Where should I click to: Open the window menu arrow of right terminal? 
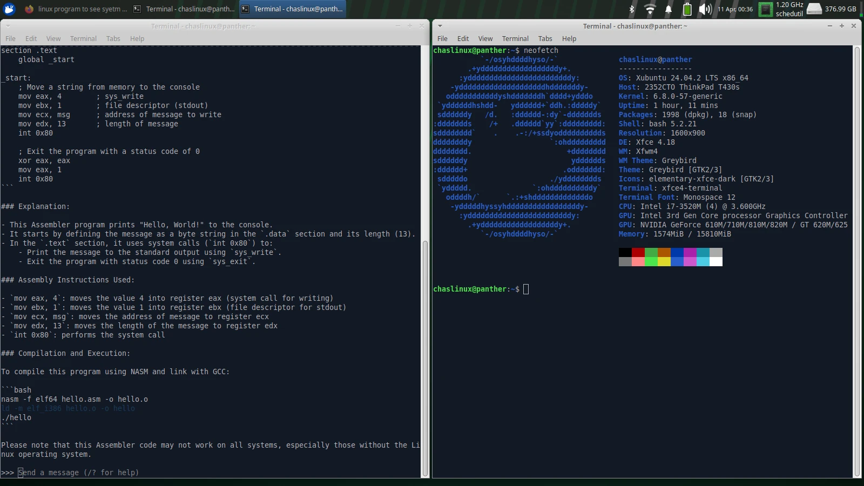pyautogui.click(x=440, y=26)
